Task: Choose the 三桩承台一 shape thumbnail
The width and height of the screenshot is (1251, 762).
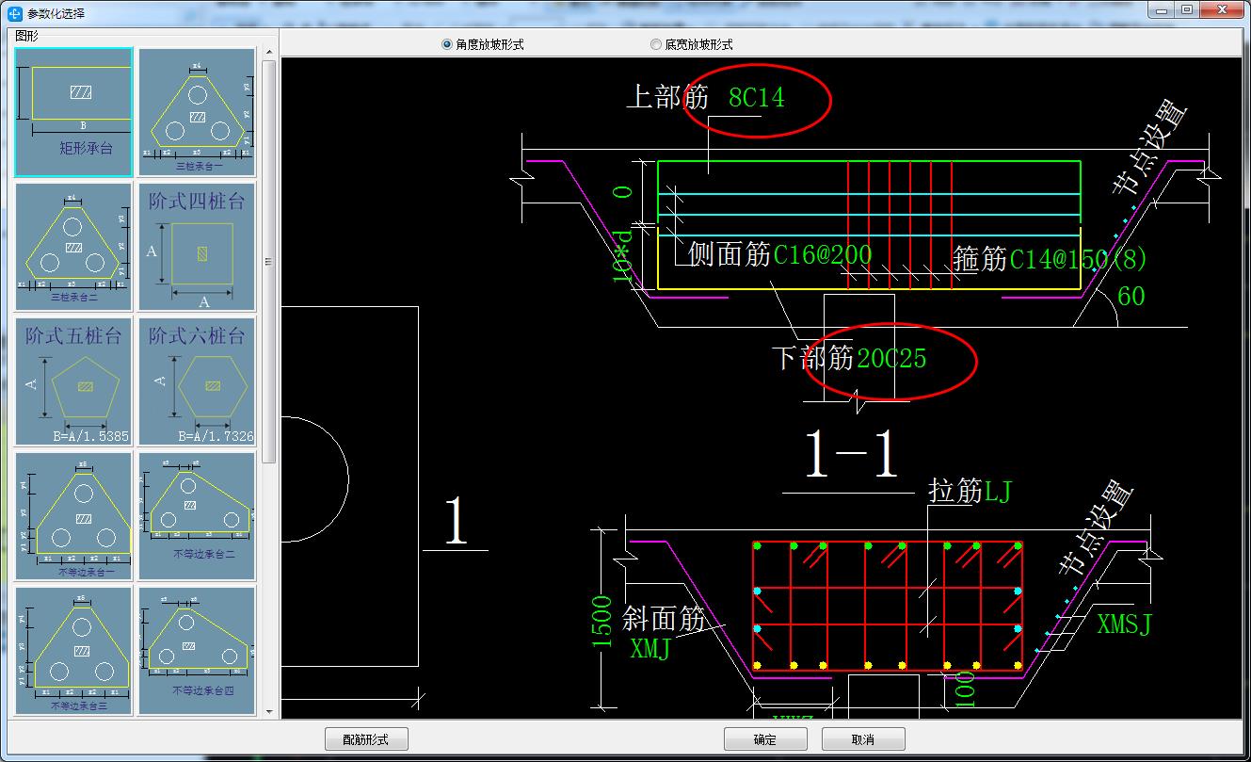Action: tap(197, 112)
